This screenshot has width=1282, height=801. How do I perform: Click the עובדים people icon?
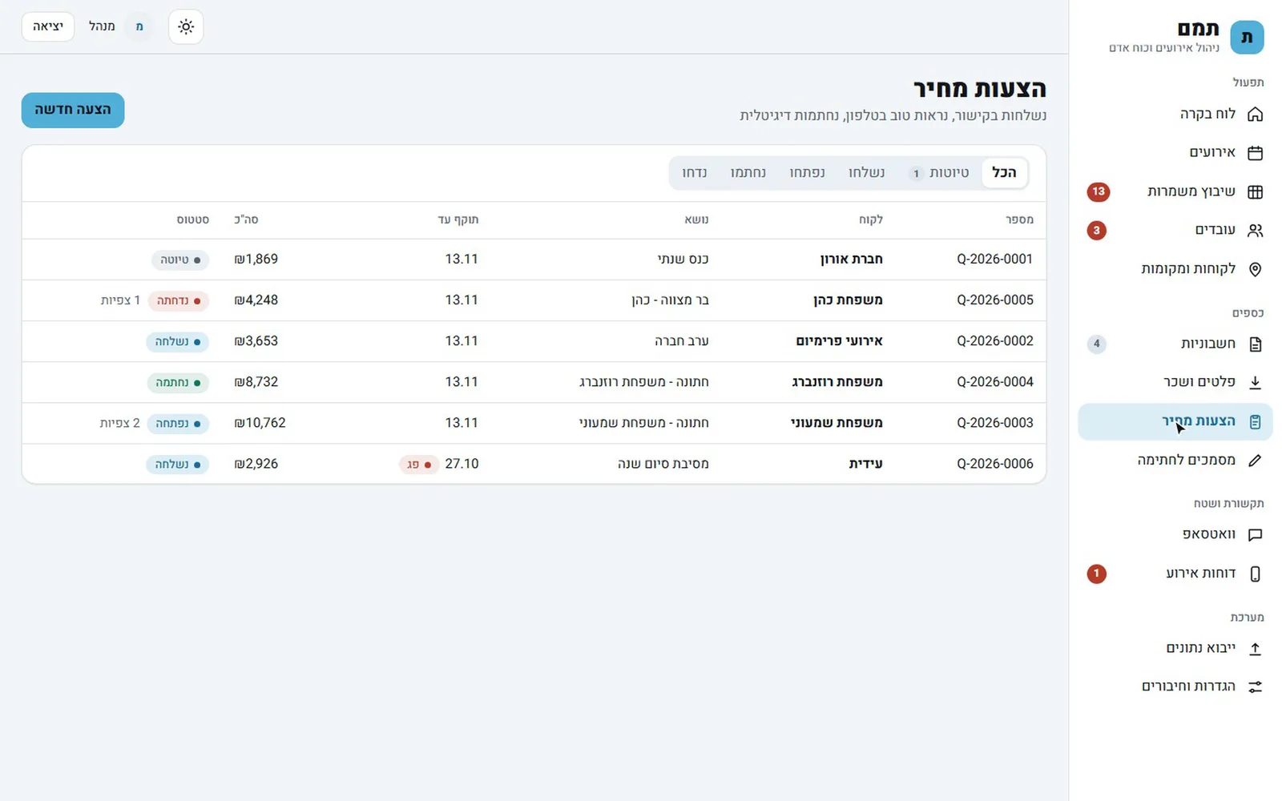click(x=1255, y=230)
